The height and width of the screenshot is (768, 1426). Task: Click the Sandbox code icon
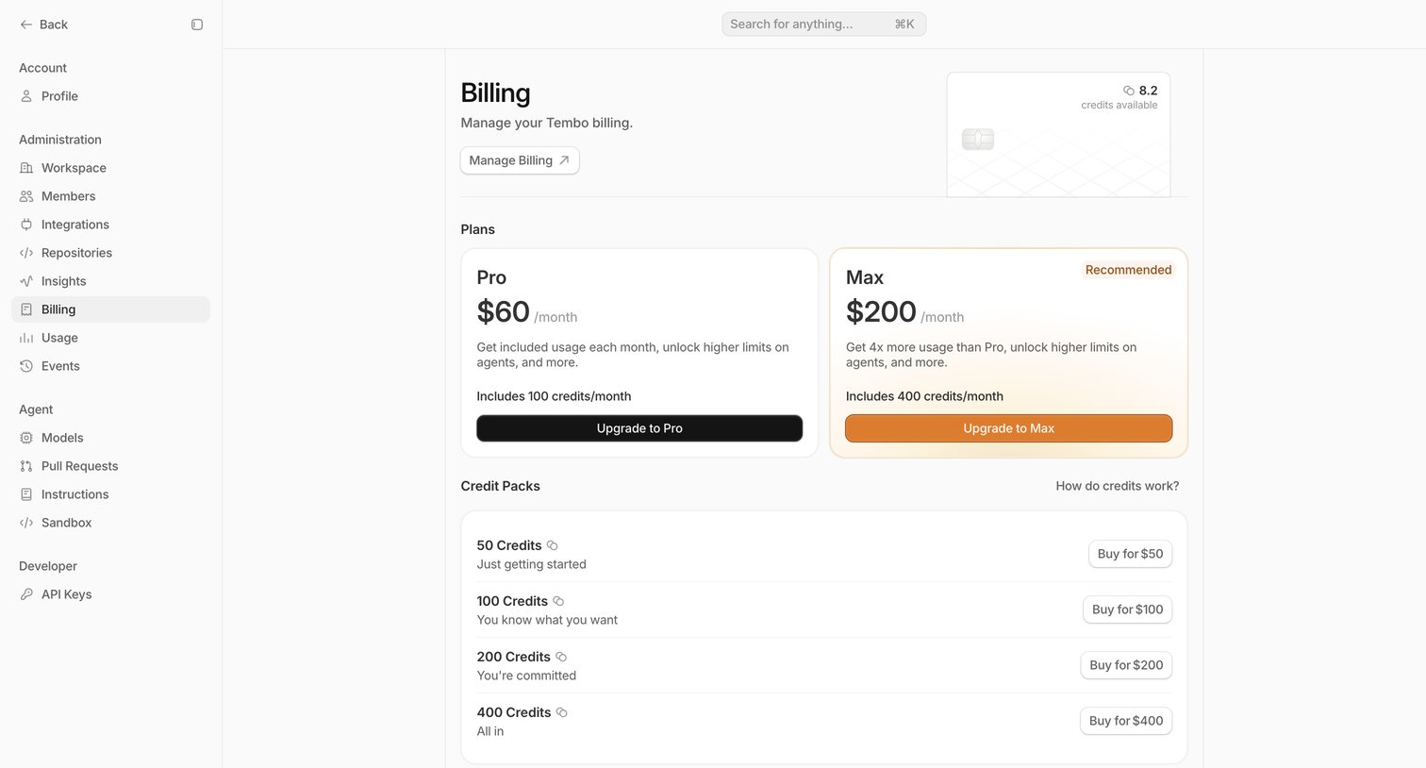26,523
